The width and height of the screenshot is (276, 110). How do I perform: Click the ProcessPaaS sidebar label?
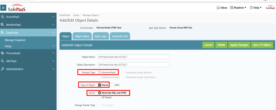13,53
